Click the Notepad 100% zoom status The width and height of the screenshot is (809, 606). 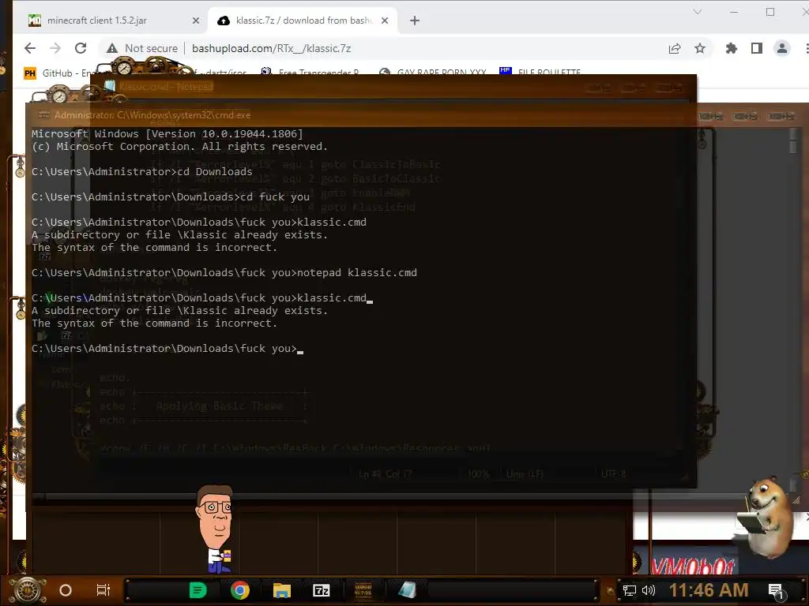(x=478, y=473)
